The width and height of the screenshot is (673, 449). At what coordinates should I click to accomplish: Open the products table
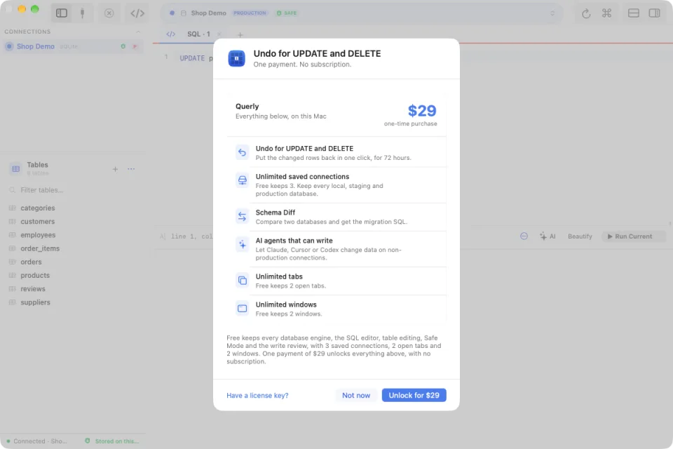35,276
